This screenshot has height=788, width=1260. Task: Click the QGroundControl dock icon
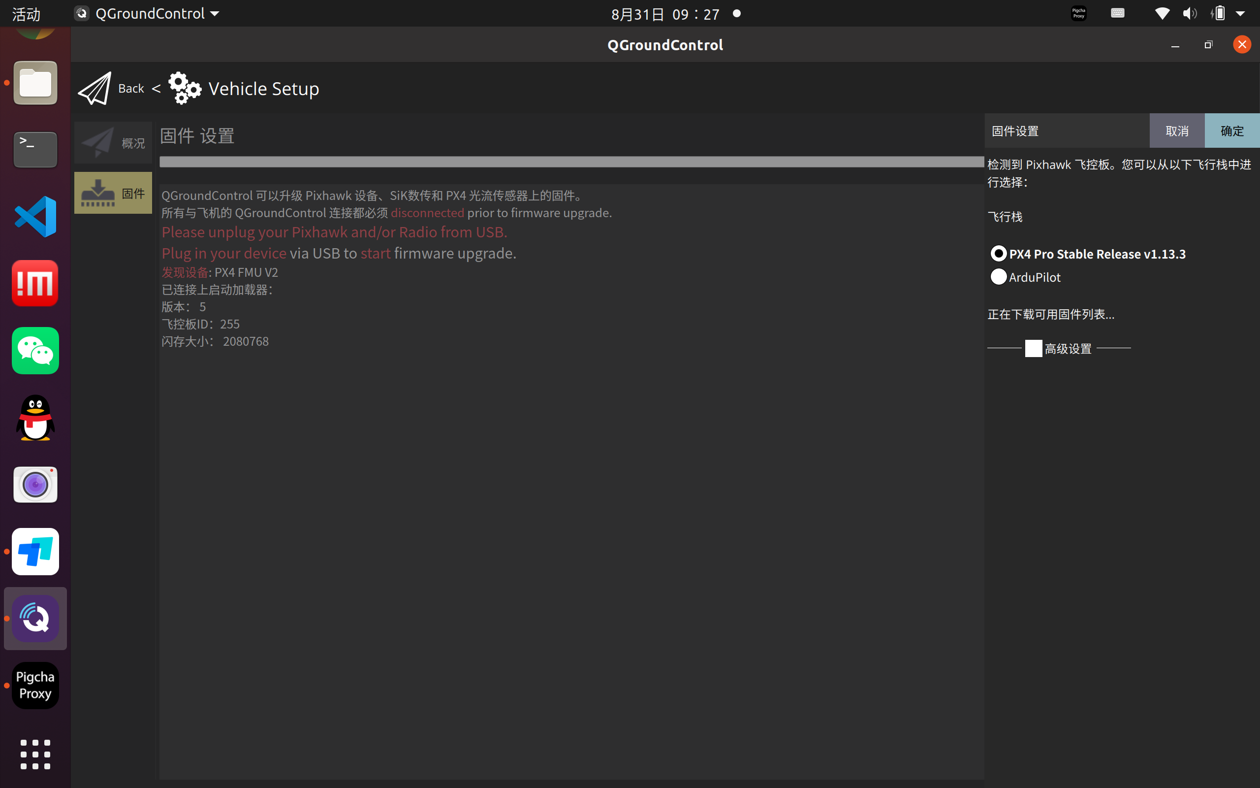pos(35,619)
